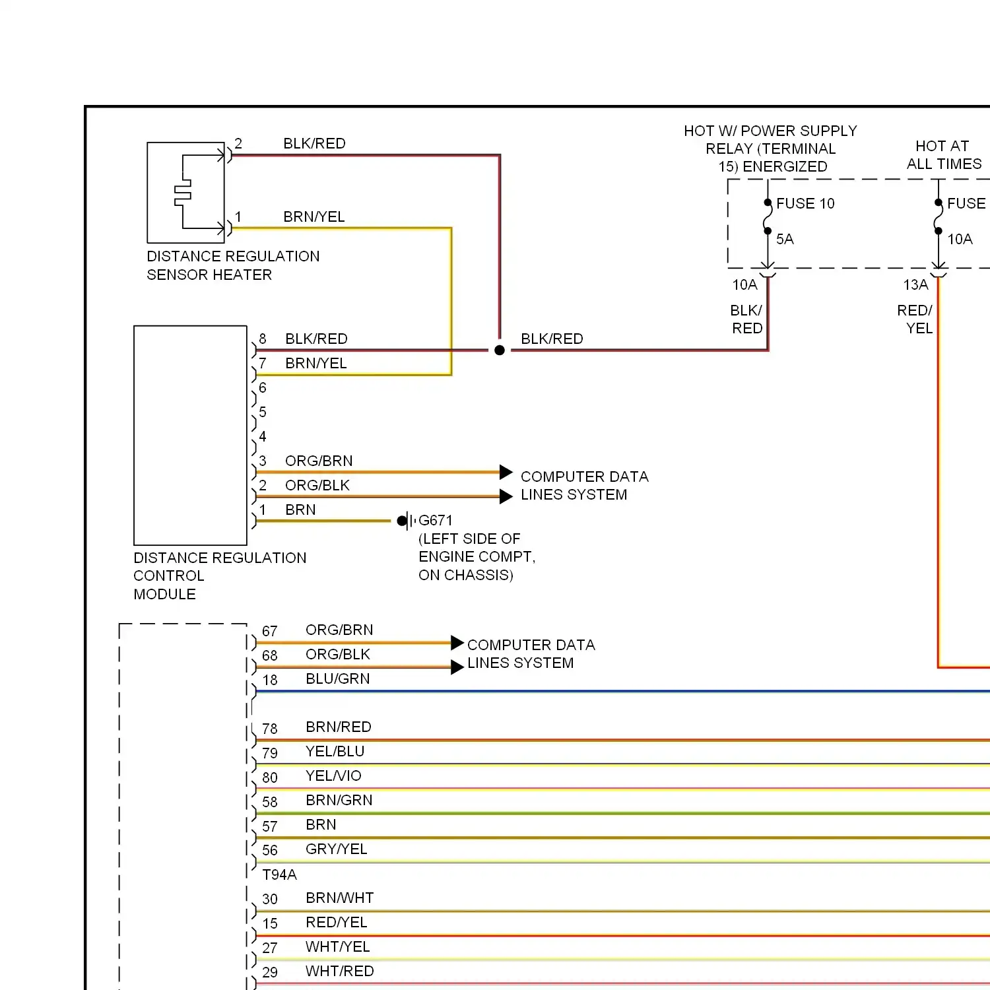
Task: Click LEFT SIDE OF ENGINE COMPT location note
Action: [477, 556]
